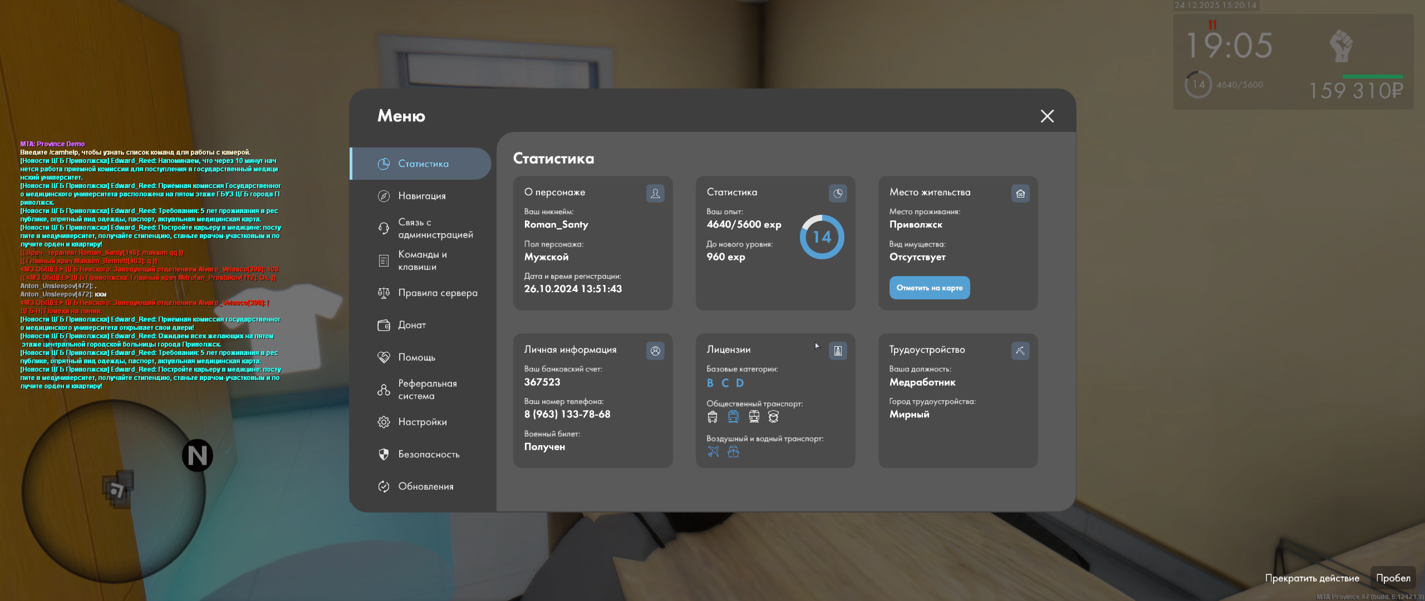Viewport: 1425px width, 601px height.
Task: Open Связь с администрацией section
Action: [x=434, y=228]
